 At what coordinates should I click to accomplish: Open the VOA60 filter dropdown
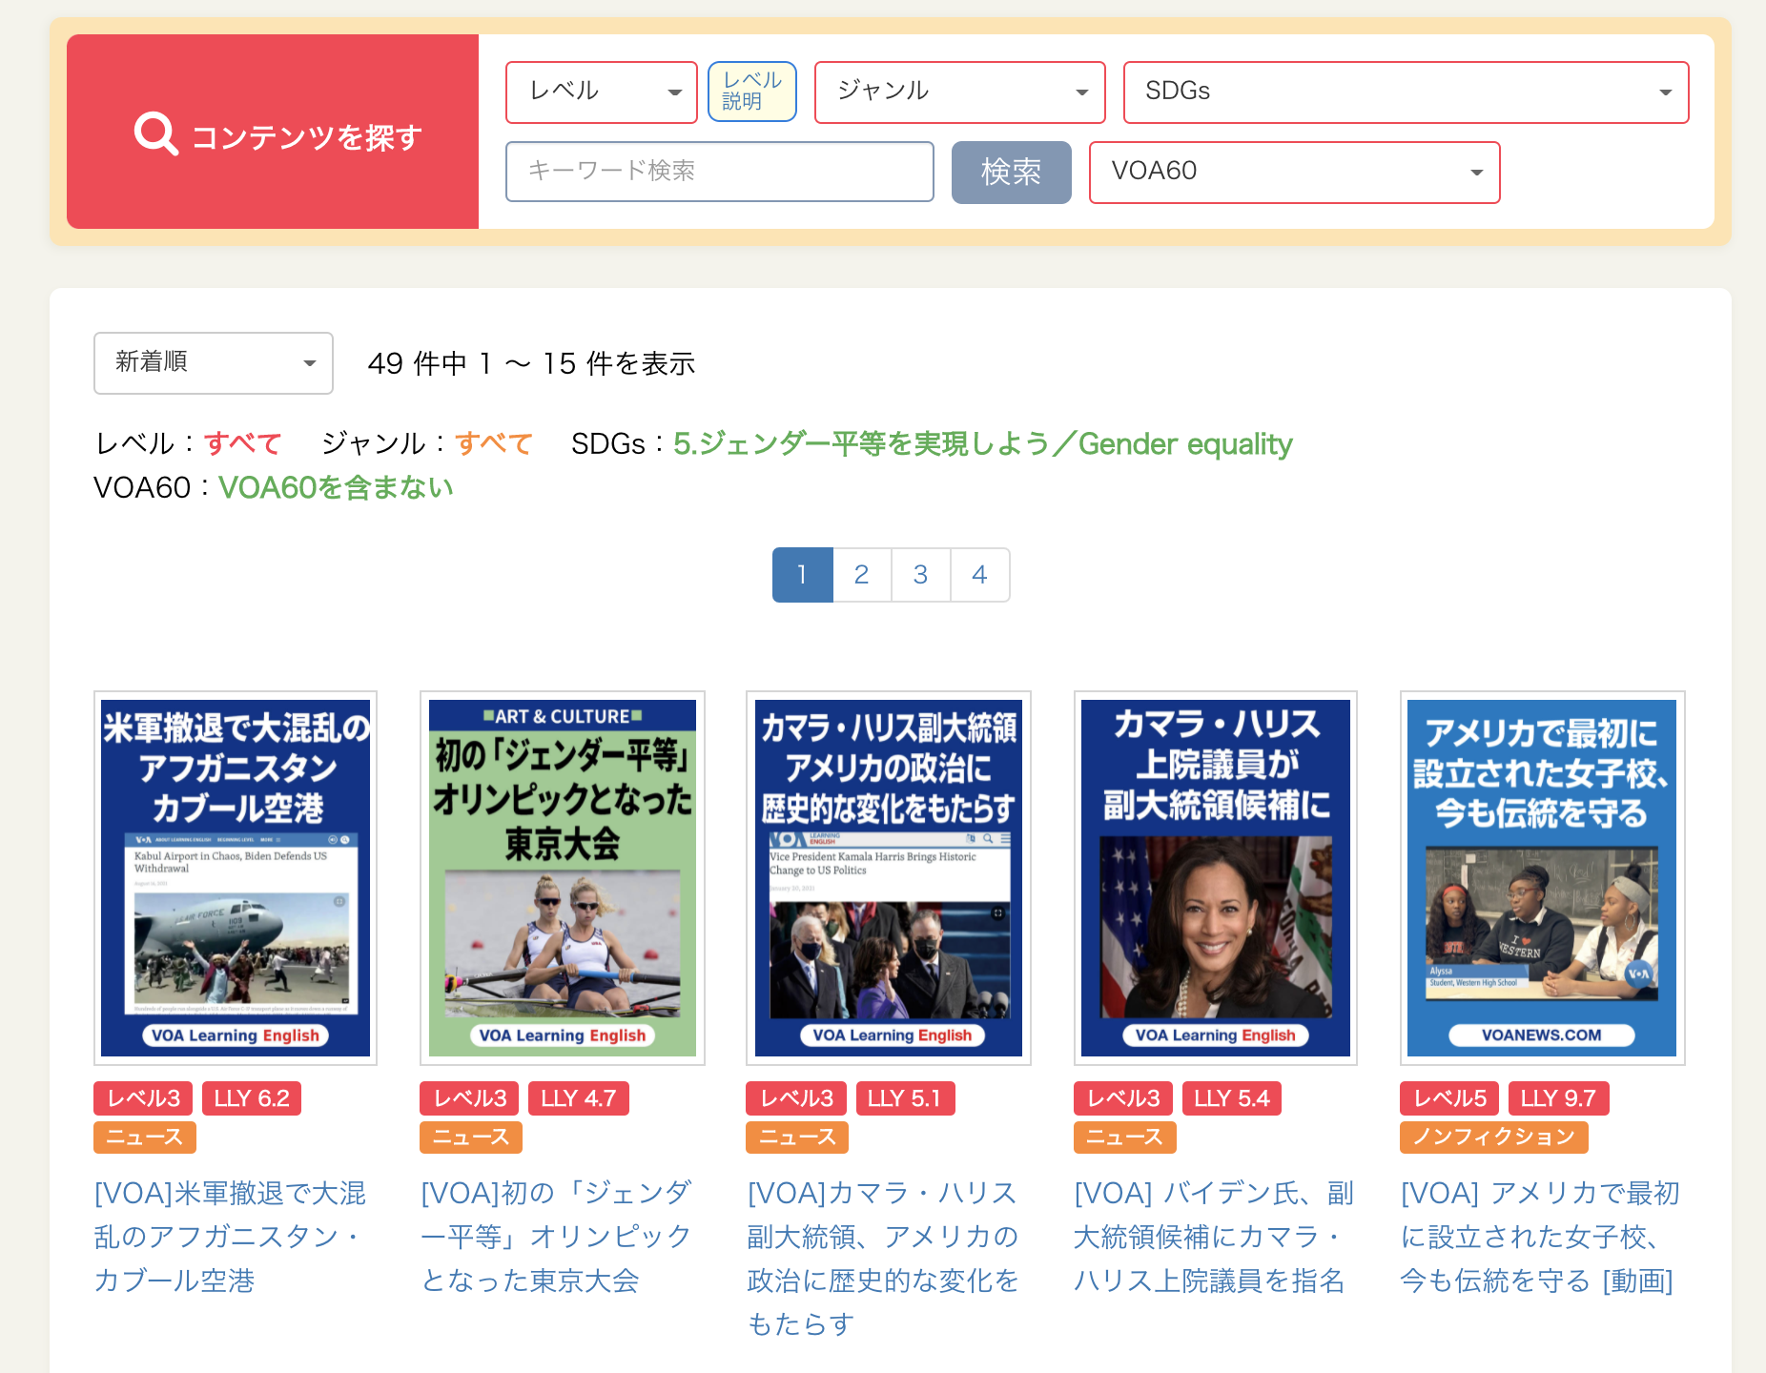(x=1295, y=172)
